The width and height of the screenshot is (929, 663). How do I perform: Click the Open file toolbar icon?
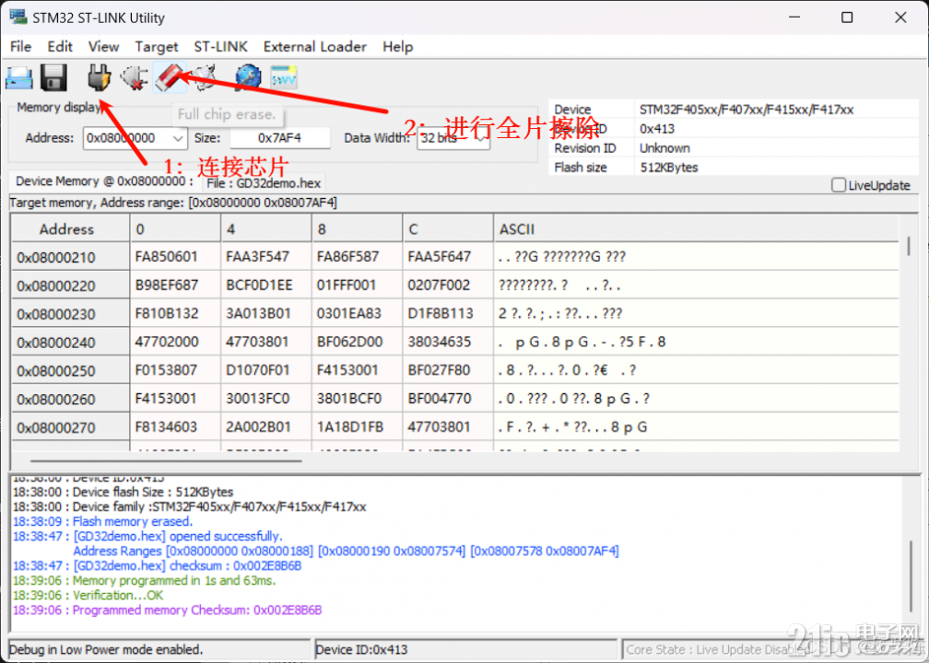coord(19,77)
